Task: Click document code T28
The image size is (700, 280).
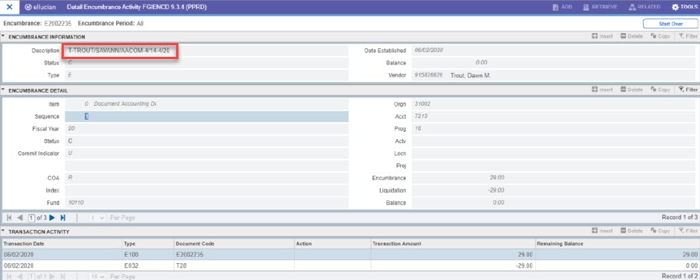Action: 182,265
